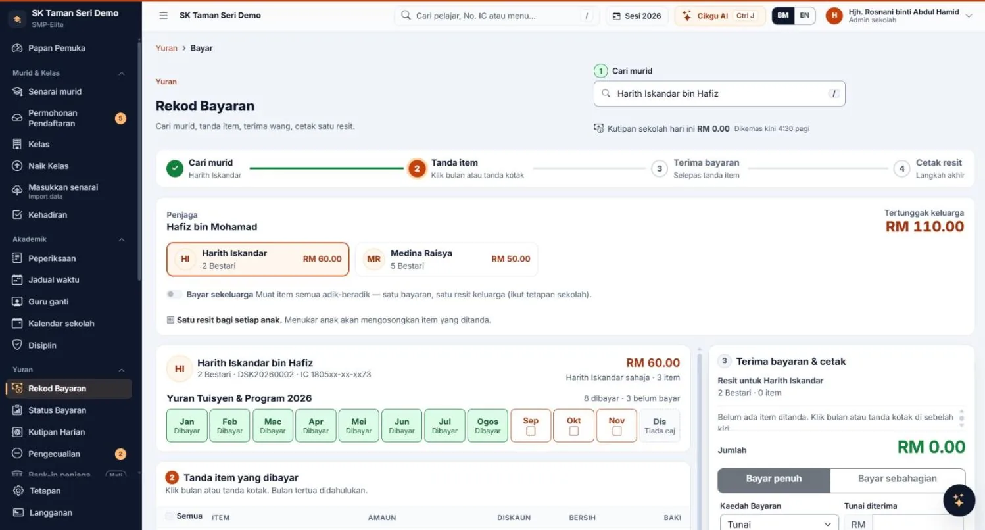Screen dimensions: 985x530
Task: Follow the Yuran breadcrumb link
Action: 166,48
